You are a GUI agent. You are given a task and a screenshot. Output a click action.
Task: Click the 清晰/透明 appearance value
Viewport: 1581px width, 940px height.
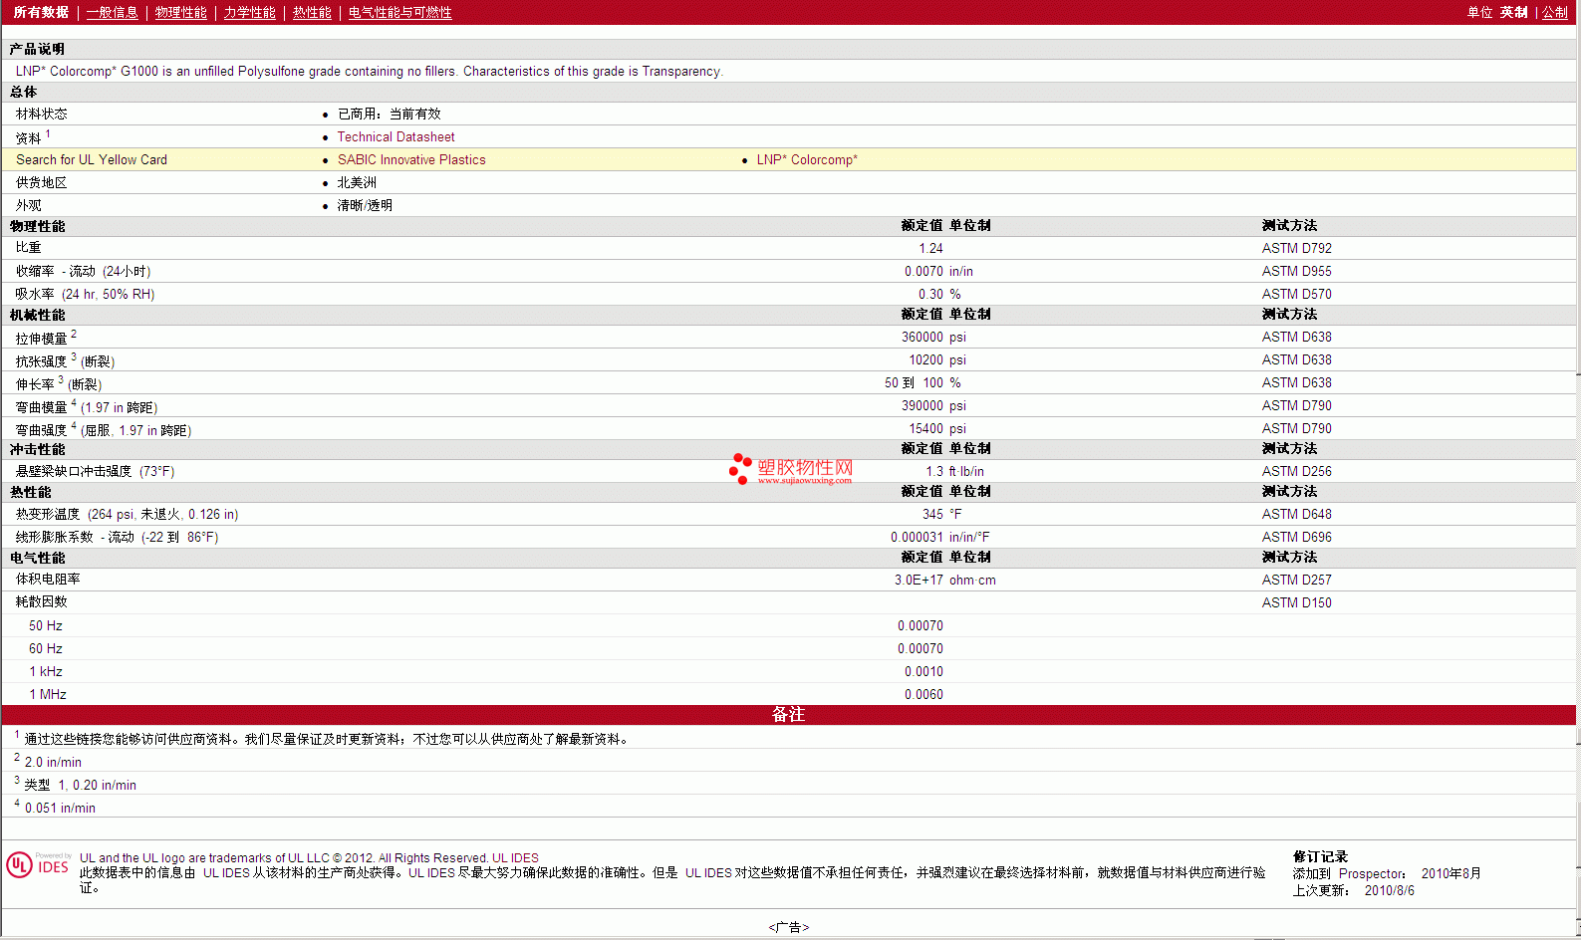pos(365,205)
